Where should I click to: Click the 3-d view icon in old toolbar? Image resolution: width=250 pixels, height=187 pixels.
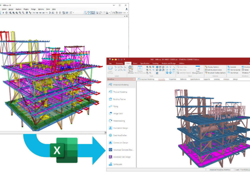click(34, 13)
